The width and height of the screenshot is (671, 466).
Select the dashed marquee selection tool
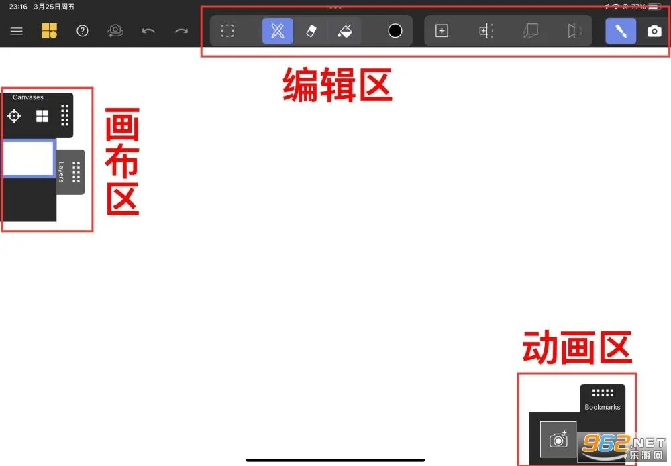(228, 31)
